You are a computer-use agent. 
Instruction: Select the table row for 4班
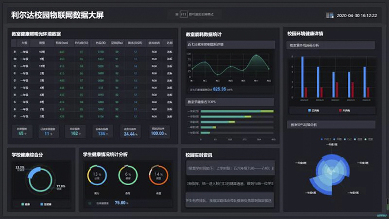pos(92,88)
